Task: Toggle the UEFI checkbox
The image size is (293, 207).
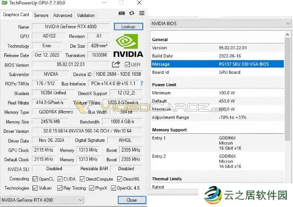Action: (128, 65)
